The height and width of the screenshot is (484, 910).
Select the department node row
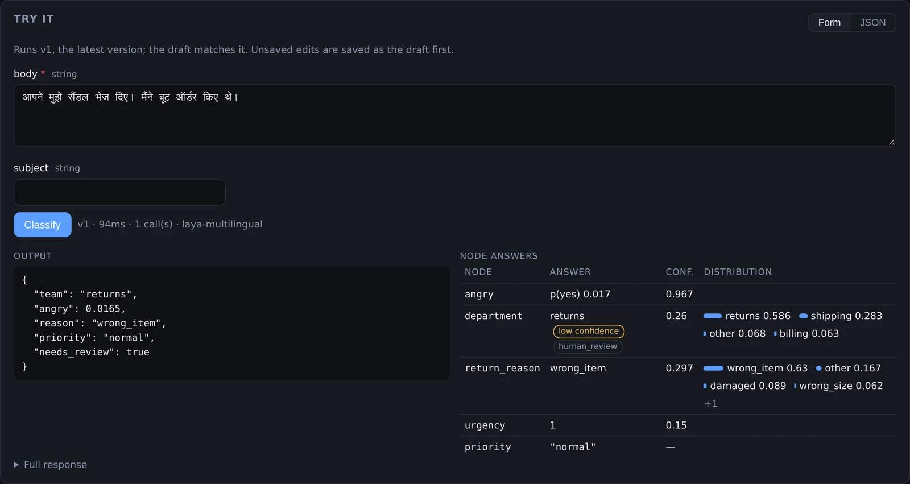point(678,331)
